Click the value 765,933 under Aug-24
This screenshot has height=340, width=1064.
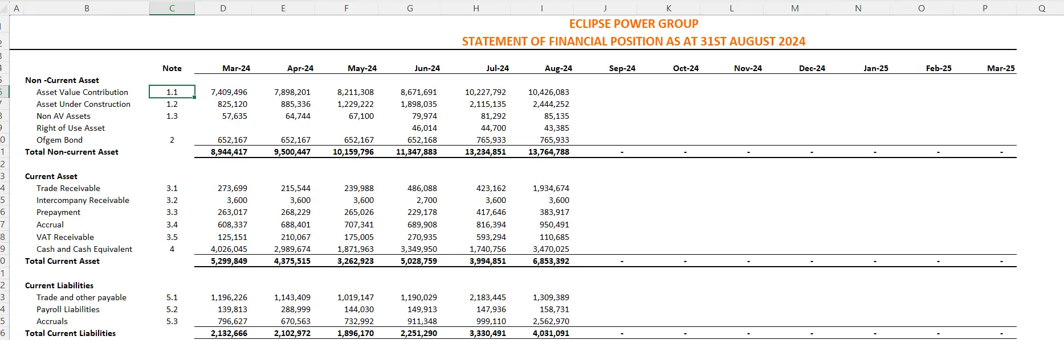tap(555, 140)
